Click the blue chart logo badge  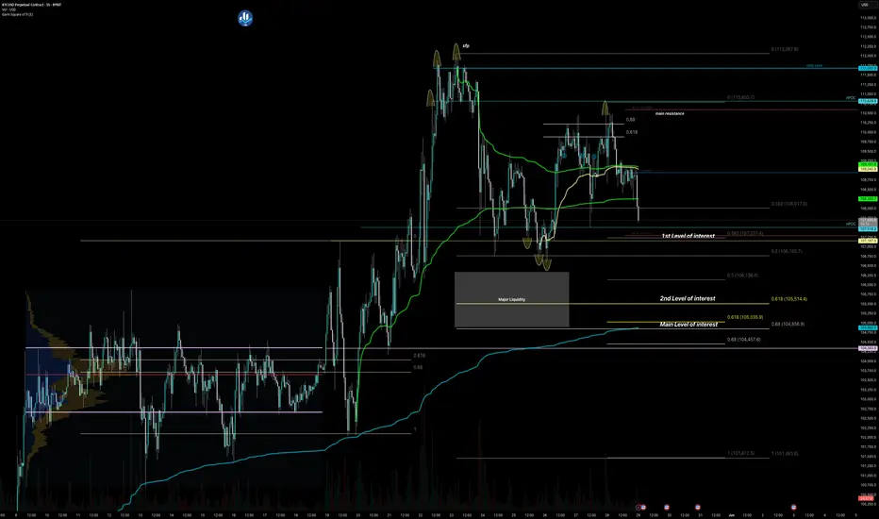coord(245,18)
